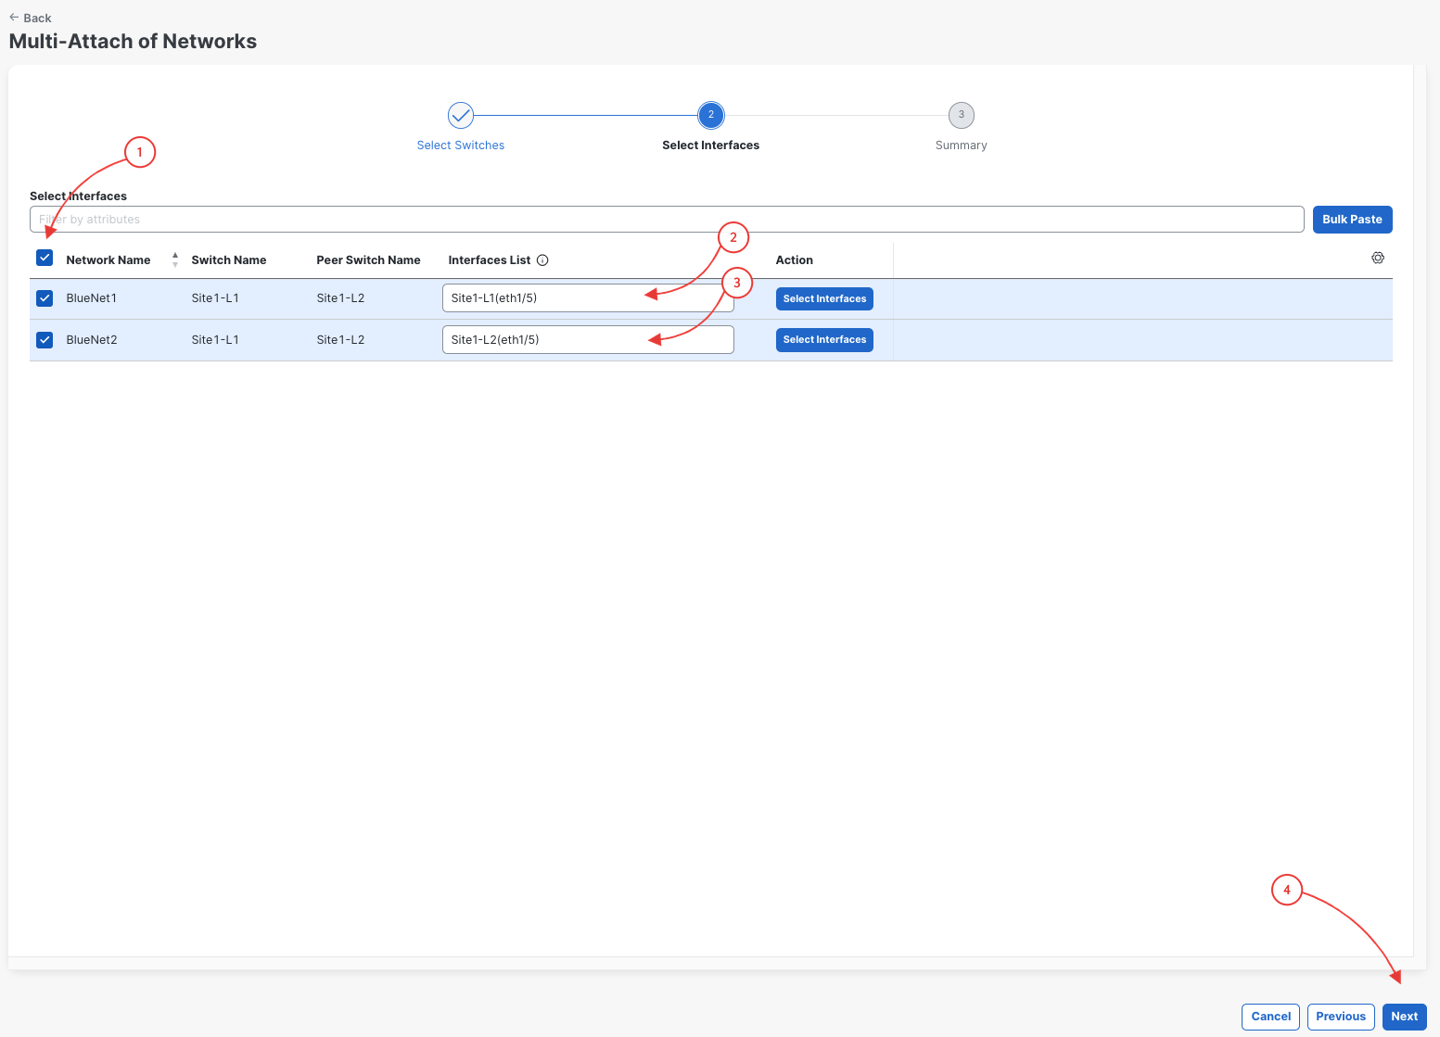Click step 2 circle in wizard
Viewport: 1440px width, 1037px height.
[711, 115]
